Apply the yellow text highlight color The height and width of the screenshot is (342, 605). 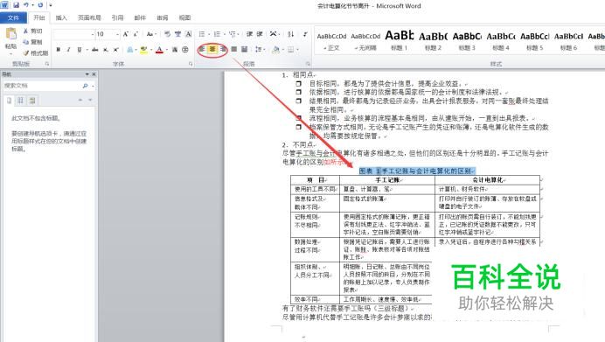point(143,49)
